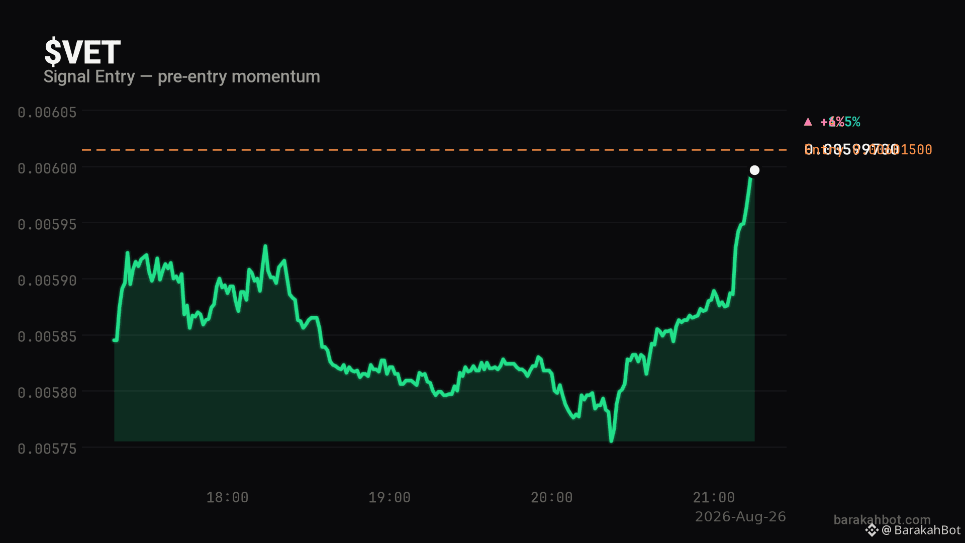
Task: Click the white latest-price dot on the chart
Action: [x=754, y=170]
